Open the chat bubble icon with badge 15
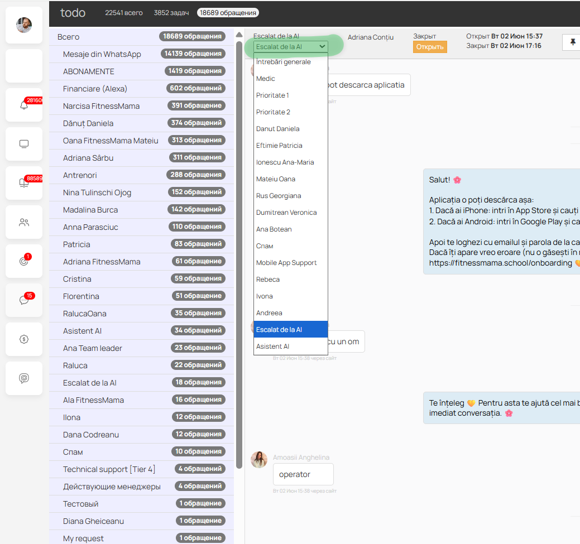This screenshot has height=544, width=580. tap(24, 300)
